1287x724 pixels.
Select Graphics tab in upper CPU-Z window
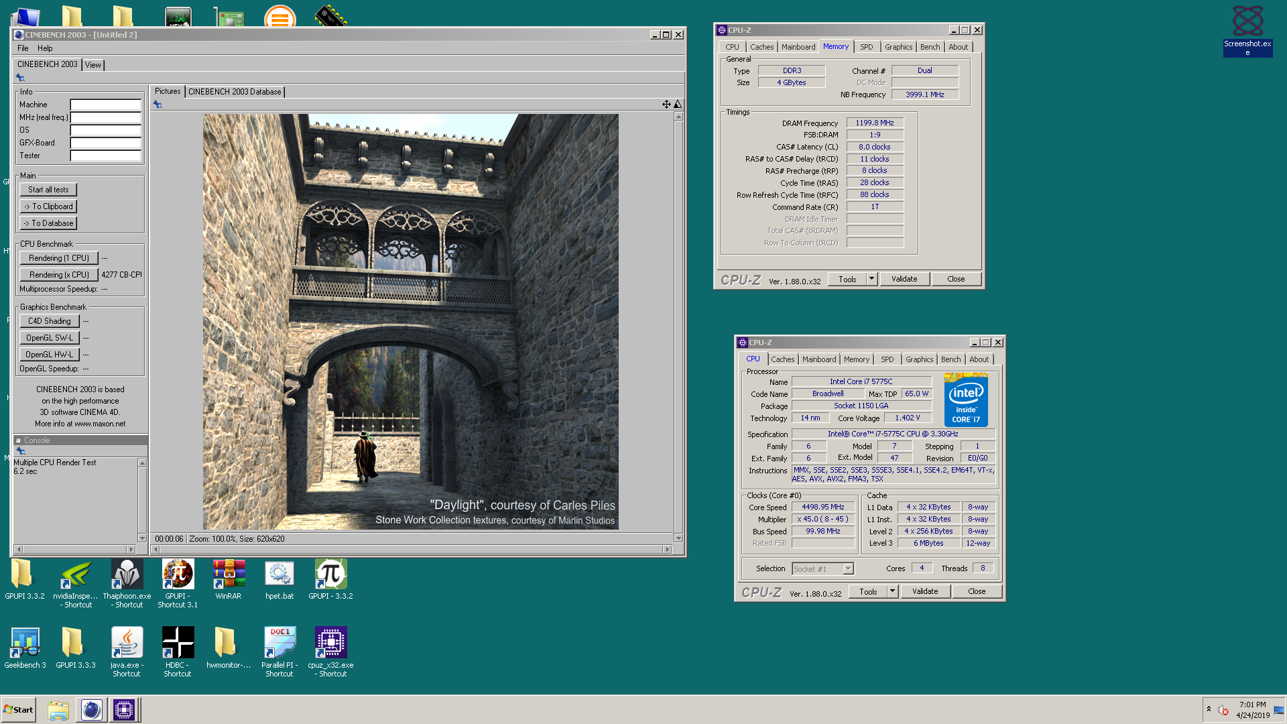(x=898, y=47)
